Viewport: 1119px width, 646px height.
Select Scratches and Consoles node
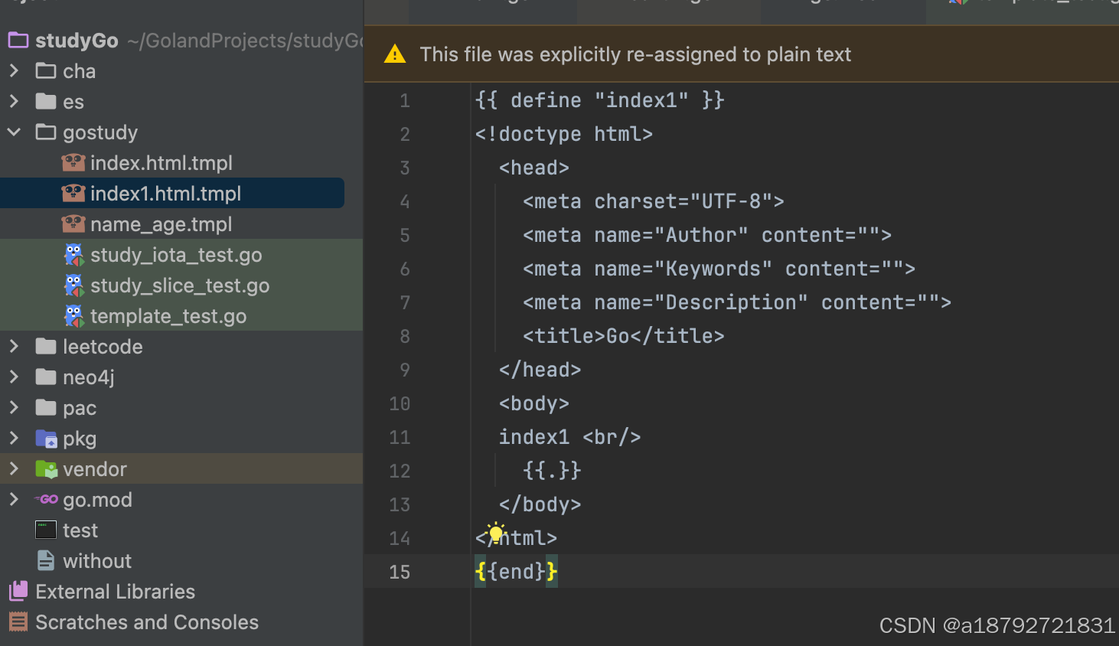click(x=147, y=622)
